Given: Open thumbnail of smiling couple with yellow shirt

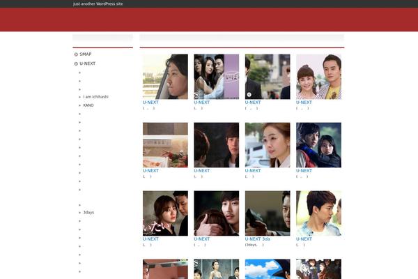Looking at the screenshot, I should pyautogui.click(x=318, y=77).
